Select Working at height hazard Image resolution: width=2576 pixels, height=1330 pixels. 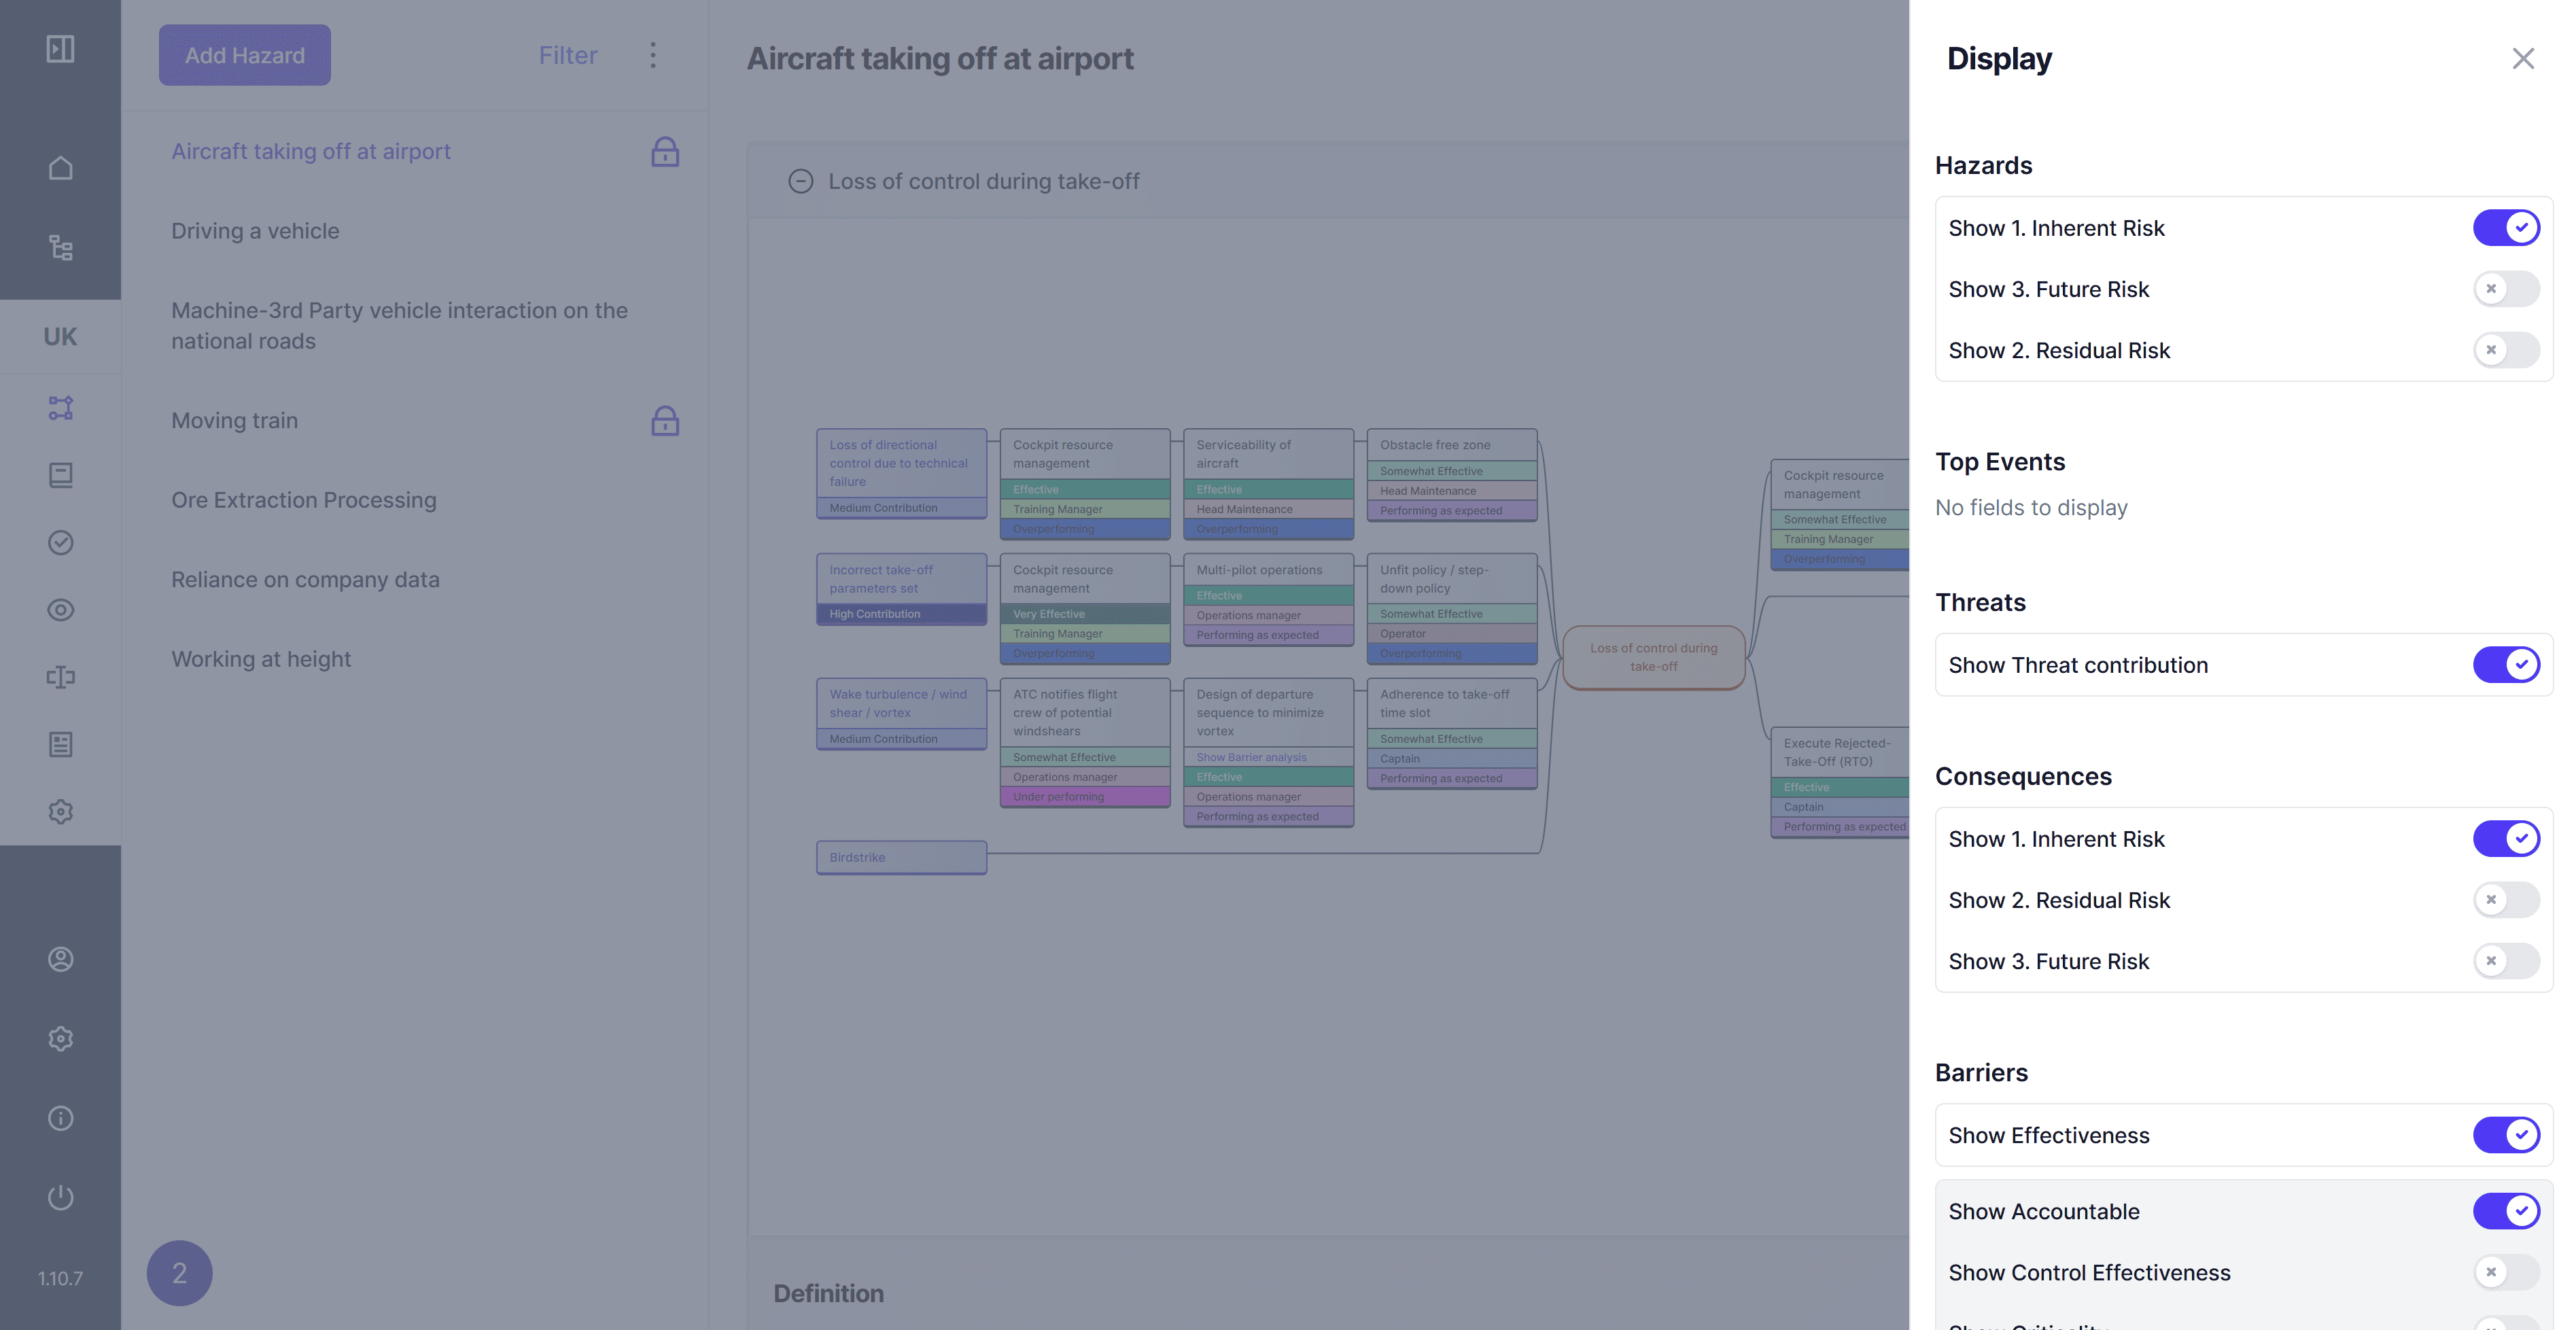click(261, 659)
